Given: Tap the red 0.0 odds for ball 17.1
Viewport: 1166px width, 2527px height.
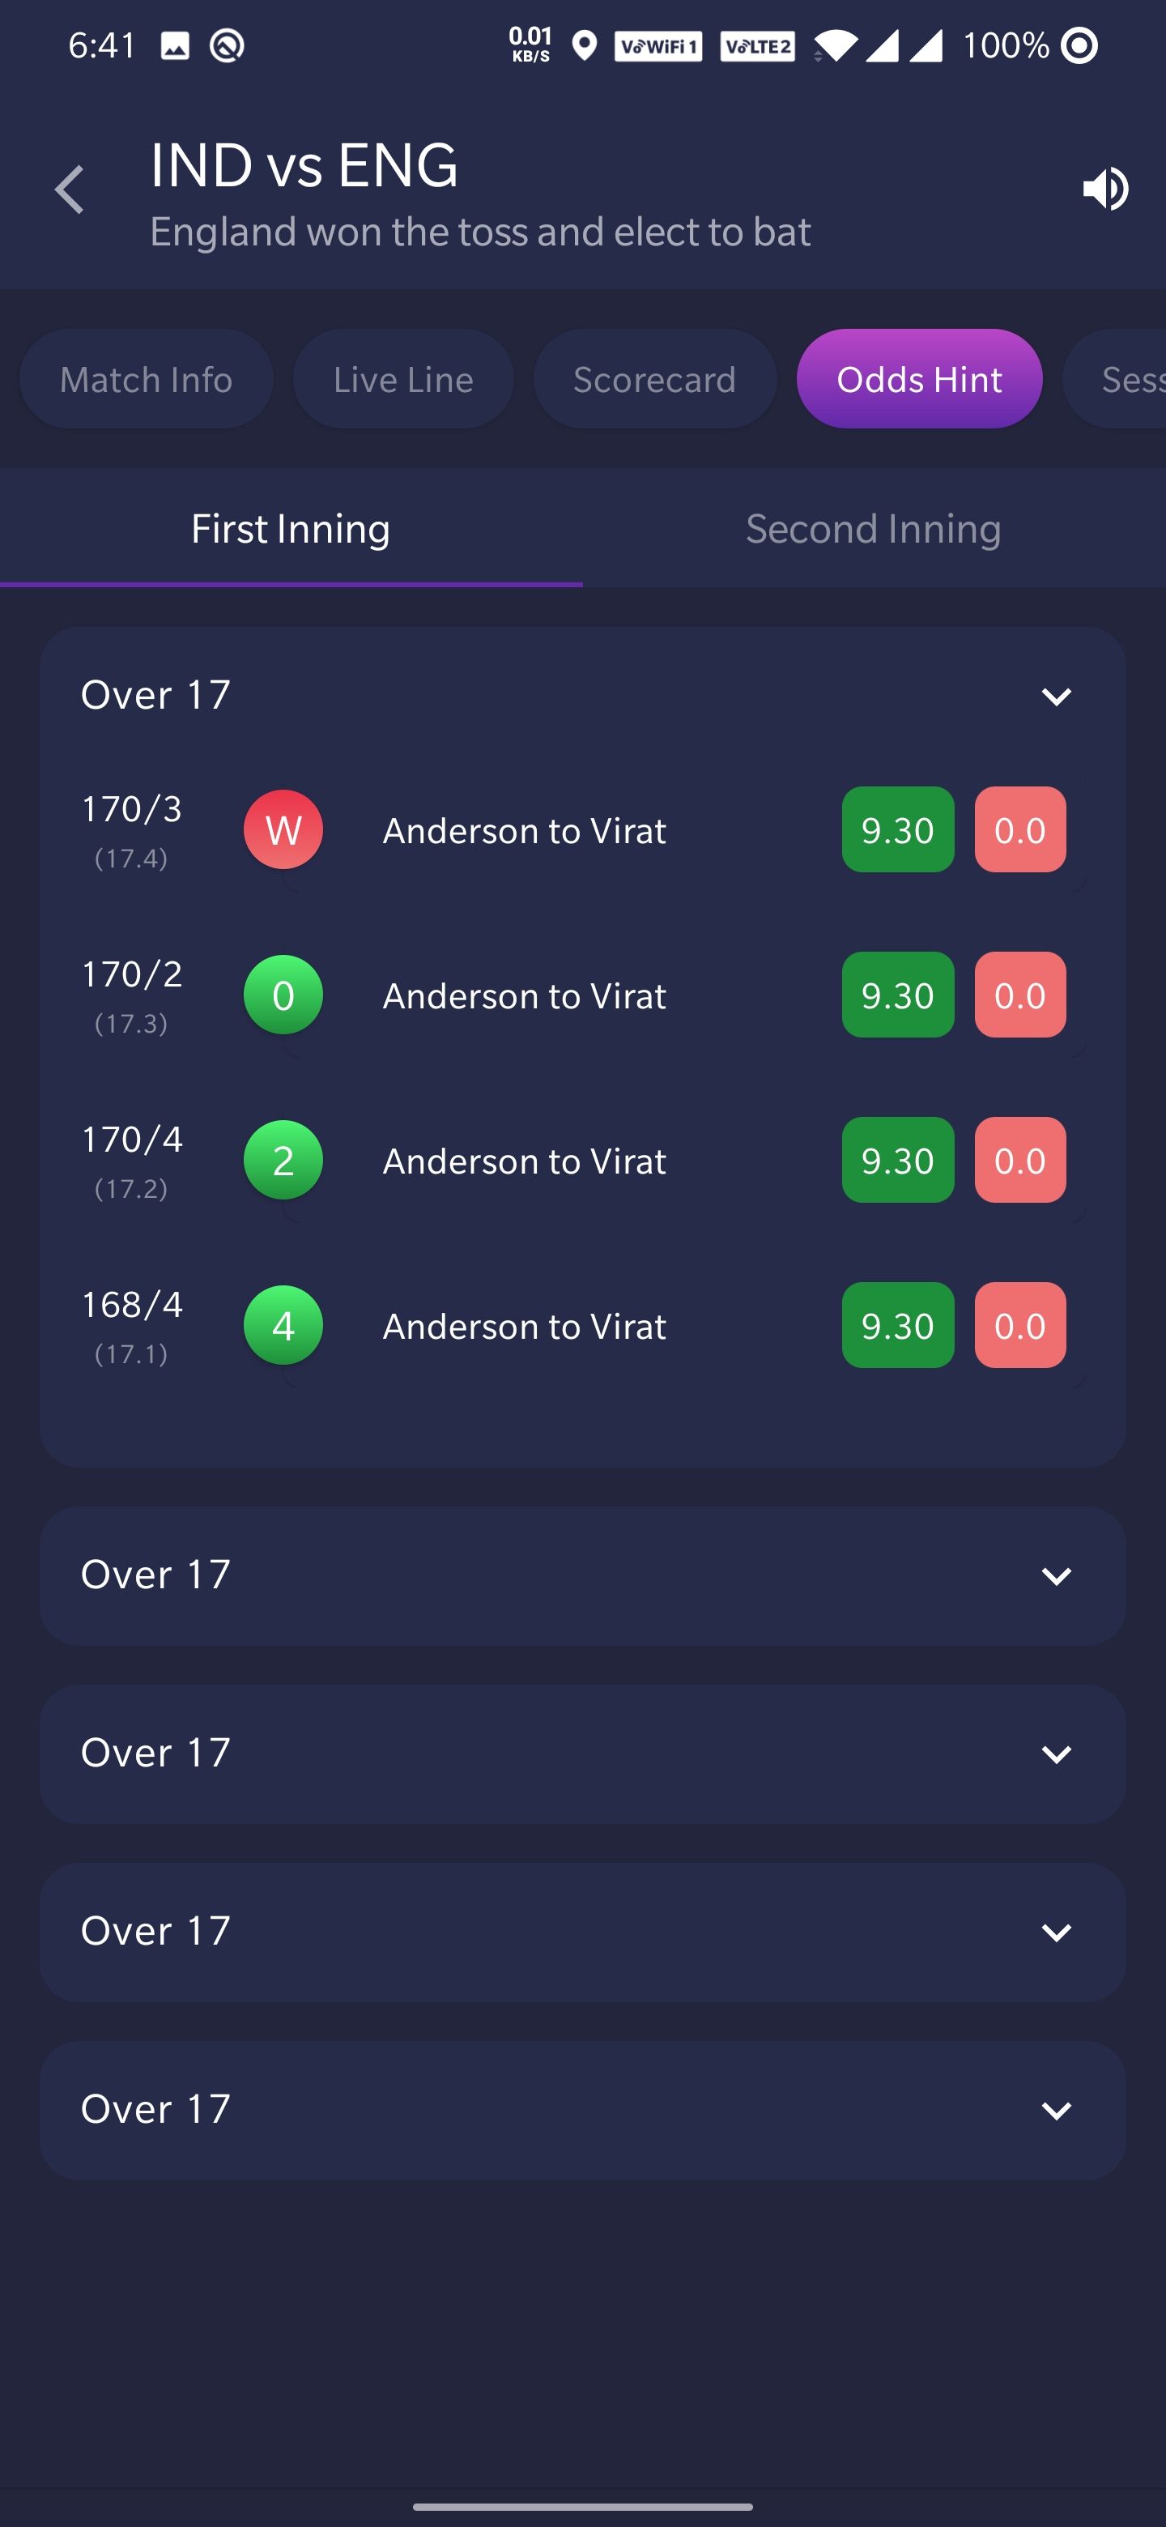Looking at the screenshot, I should click(1020, 1325).
